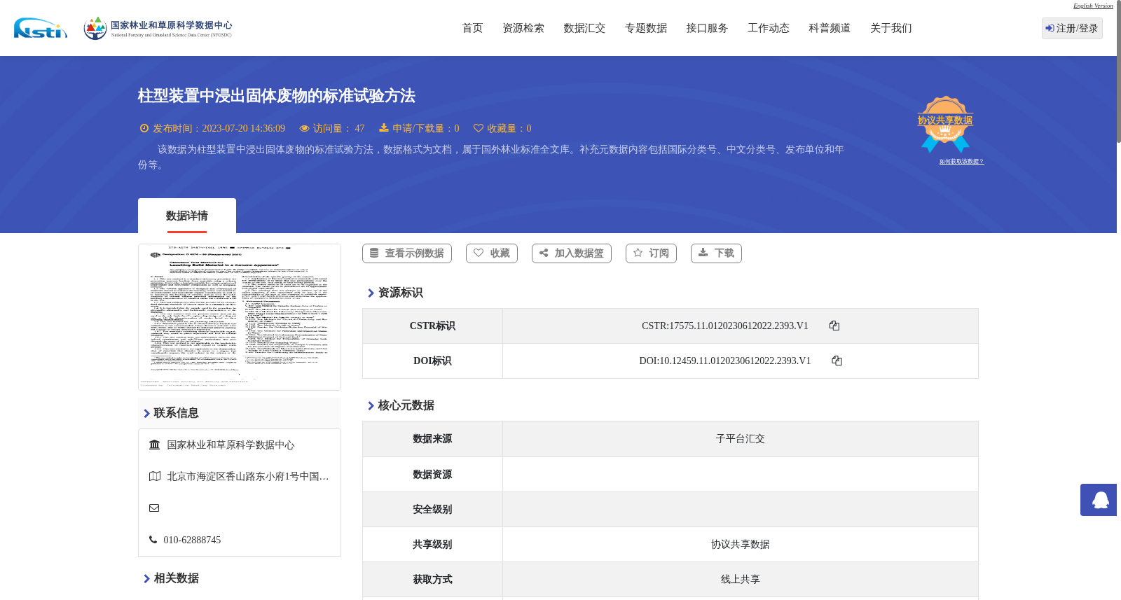Viewport: 1121px width, 600px height.
Task: Click the 协议共享数据 badge
Action: [x=945, y=124]
